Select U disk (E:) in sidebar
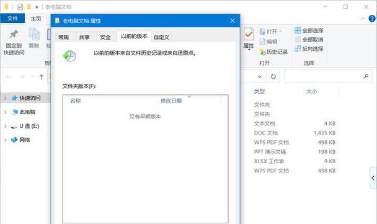 coord(25,126)
